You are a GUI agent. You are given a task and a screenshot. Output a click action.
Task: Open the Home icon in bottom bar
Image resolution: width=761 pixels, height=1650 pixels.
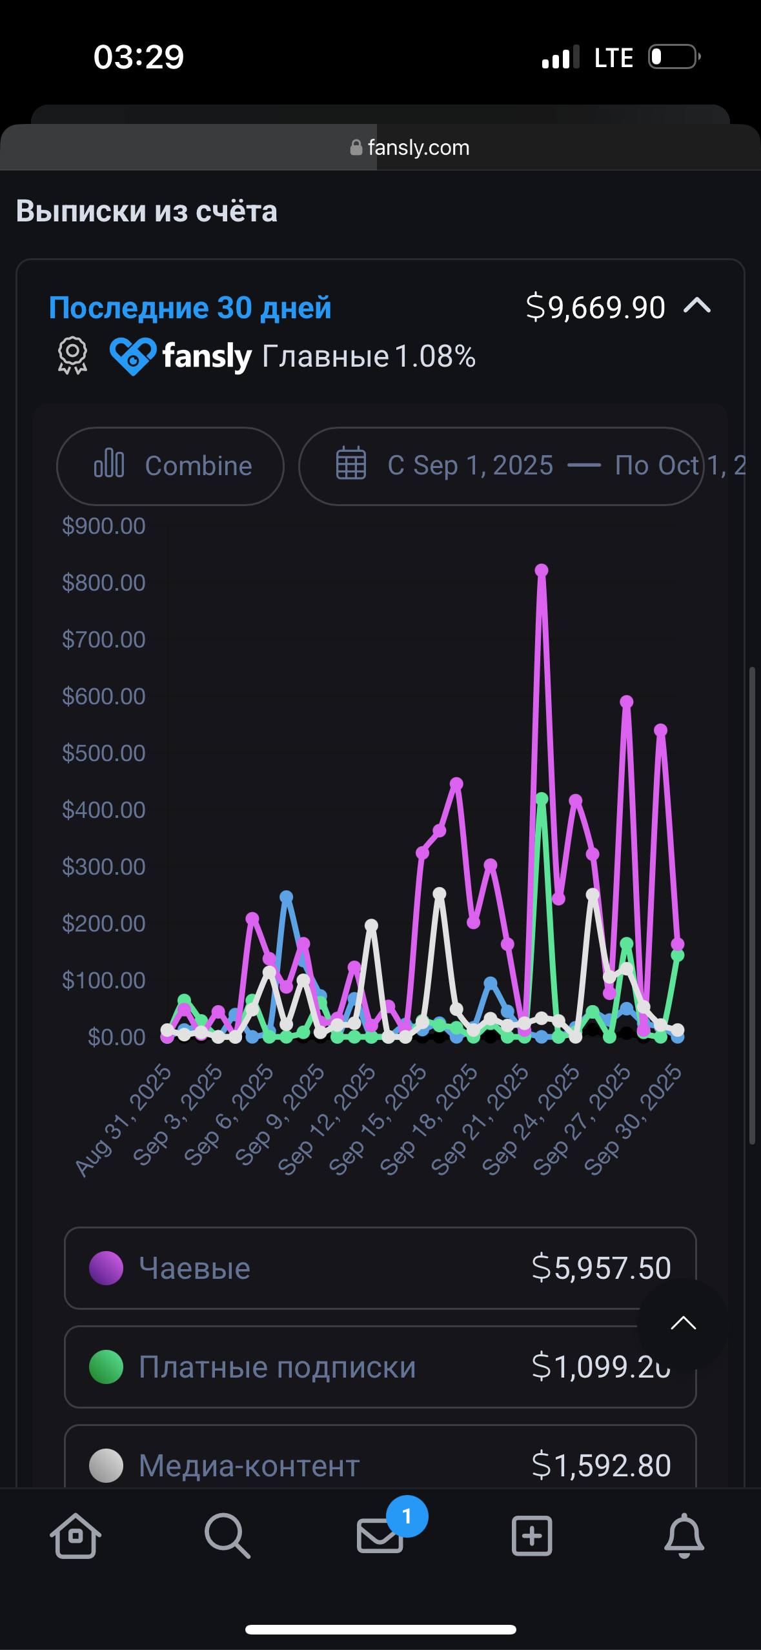coord(76,1536)
